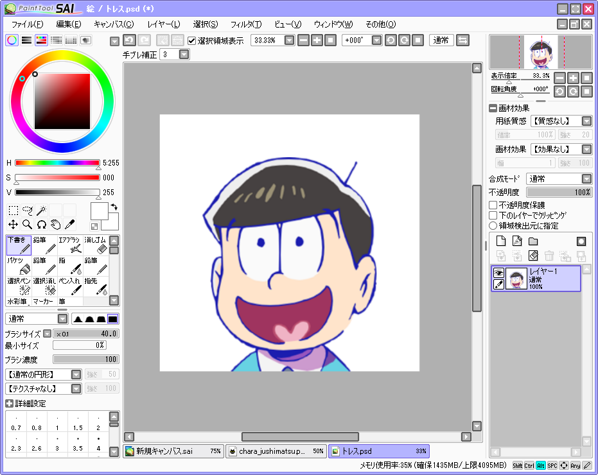Screen dimensions: 598x475
Task: Open the 【通常の円形】 brush shape dropdown
Action: click(x=76, y=374)
